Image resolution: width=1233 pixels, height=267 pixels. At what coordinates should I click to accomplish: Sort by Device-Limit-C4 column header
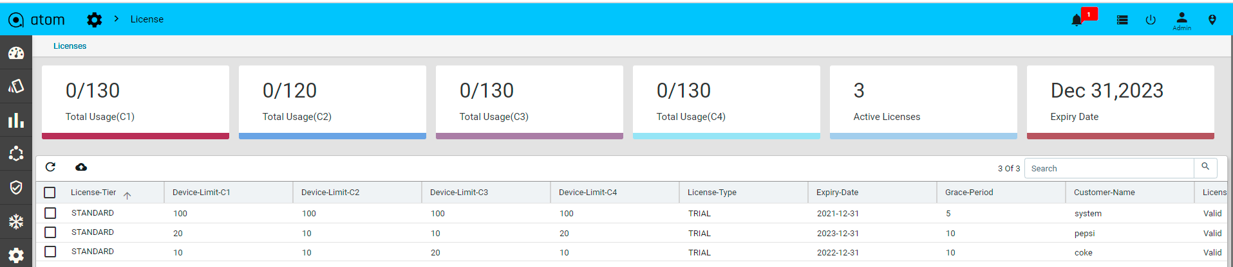(x=588, y=193)
